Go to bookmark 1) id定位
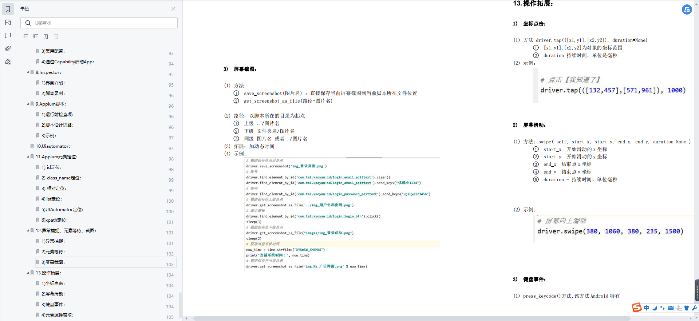 tap(52, 167)
